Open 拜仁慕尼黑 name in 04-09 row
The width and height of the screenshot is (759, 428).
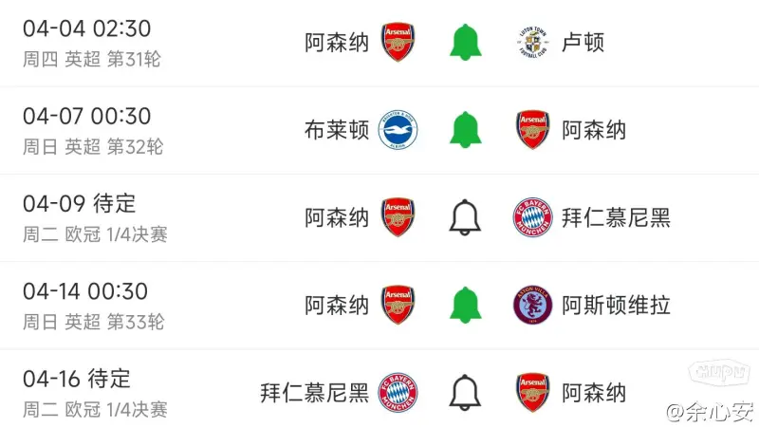pyautogui.click(x=616, y=218)
